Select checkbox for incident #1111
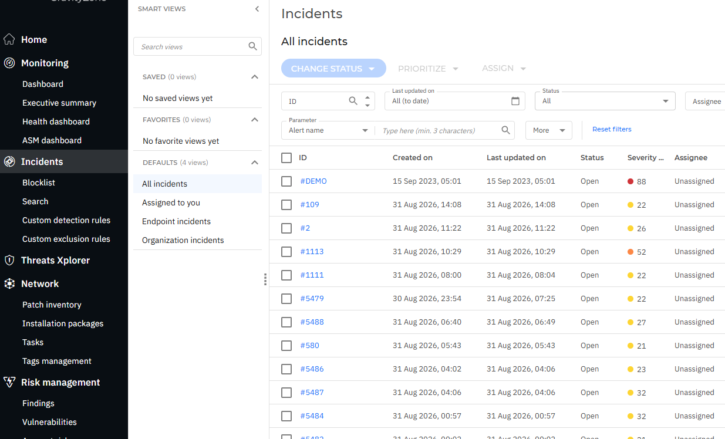Viewport: 725px width, 439px height. (x=286, y=275)
